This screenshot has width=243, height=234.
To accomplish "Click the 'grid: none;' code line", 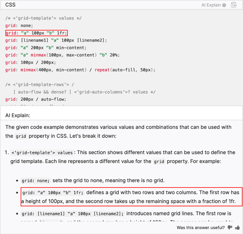I will pyautogui.click(x=19, y=26).
